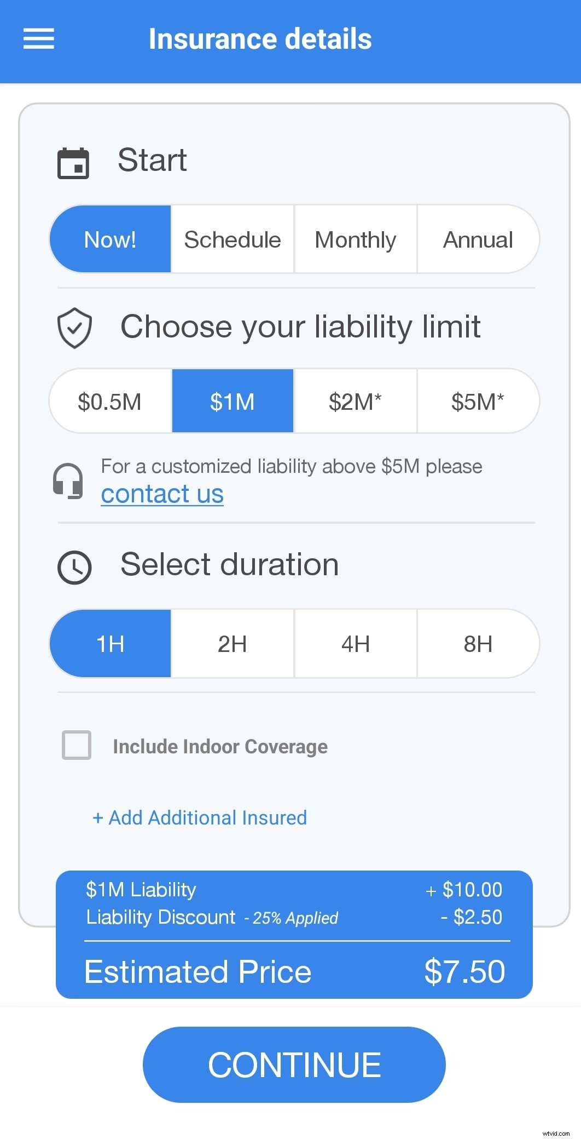581x1139 pixels.
Task: Select the $0.5M liability limit
Action: point(110,400)
